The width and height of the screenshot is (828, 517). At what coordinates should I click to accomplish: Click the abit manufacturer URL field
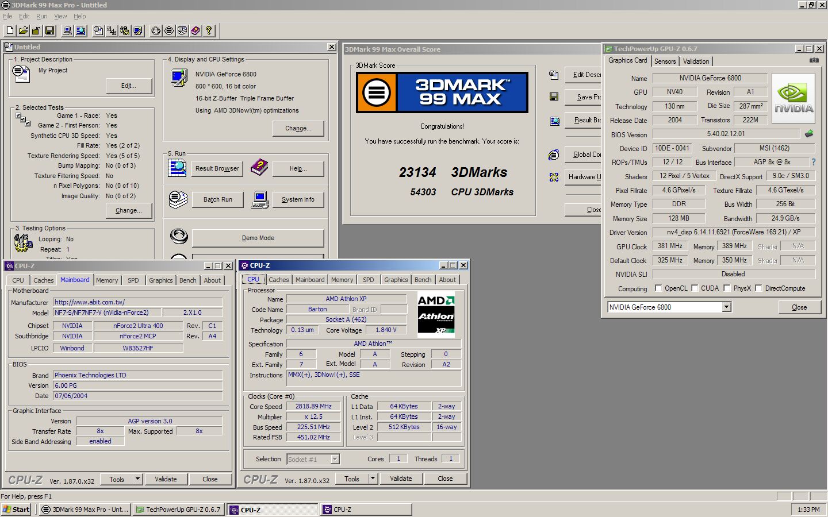(x=137, y=302)
